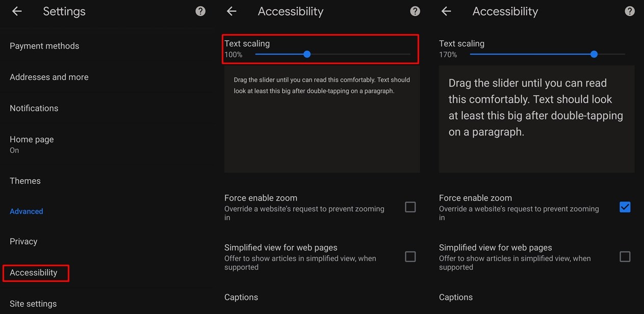This screenshot has height=314, width=644.
Task: Disable Force enable zoom on the right screen
Action: coord(625,207)
